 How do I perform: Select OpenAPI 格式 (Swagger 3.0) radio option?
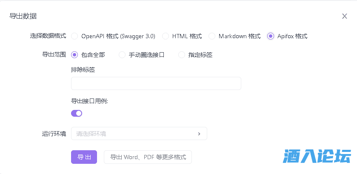pos(74,36)
